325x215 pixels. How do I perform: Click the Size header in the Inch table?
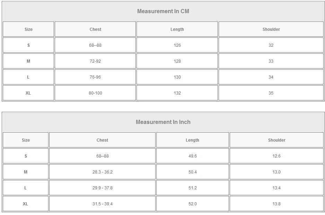click(26, 140)
